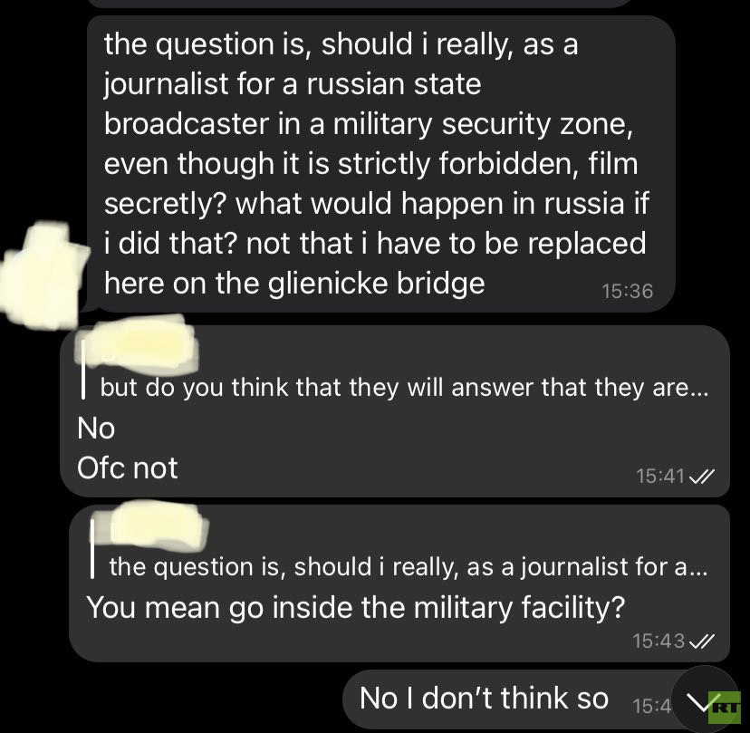The image size is (750, 733).
Task: Click the vertical quote bar of first reply
Action: point(83,370)
